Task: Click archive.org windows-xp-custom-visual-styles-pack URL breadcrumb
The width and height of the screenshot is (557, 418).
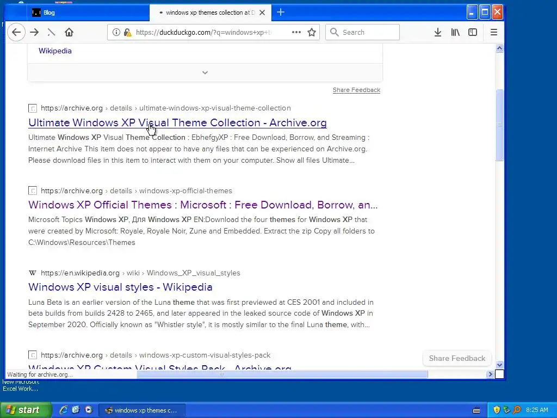Action: coord(155,355)
